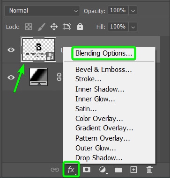
Task: Click the fx layer style icon
Action: [71, 170]
